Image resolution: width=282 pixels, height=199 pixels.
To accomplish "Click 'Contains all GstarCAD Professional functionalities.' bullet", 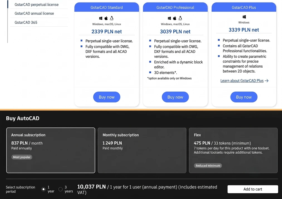I will [x=245, y=48].
